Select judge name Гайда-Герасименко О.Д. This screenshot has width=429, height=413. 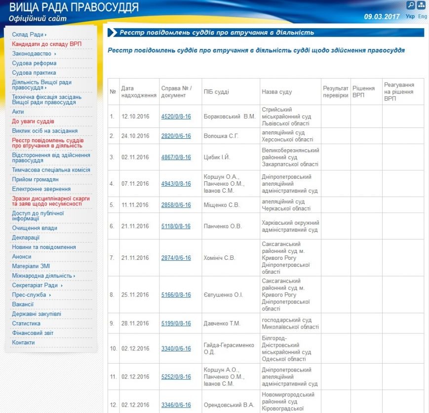point(229,349)
